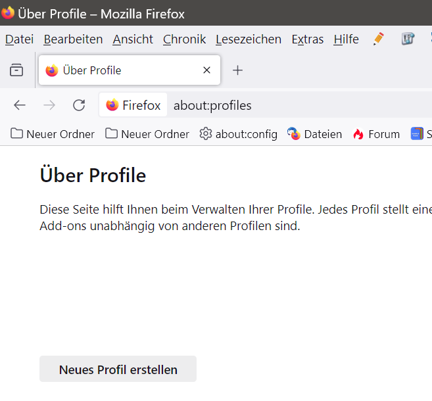This screenshot has width=432, height=401.
Task: Open the Forum bookmark with flame icon
Action: pos(376,134)
